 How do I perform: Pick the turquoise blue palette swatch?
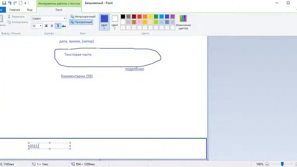pos(161,17)
